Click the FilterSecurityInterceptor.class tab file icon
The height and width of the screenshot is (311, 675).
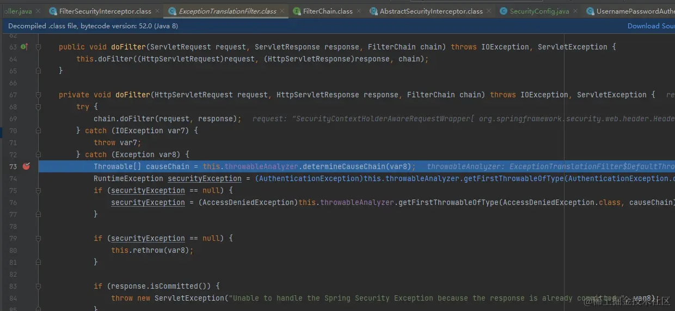click(x=53, y=11)
